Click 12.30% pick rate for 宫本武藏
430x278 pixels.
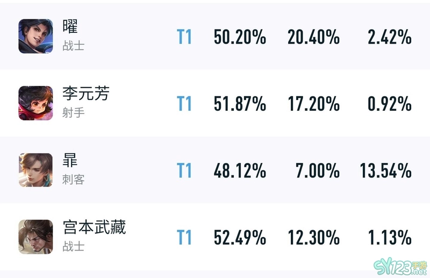[x=314, y=237]
